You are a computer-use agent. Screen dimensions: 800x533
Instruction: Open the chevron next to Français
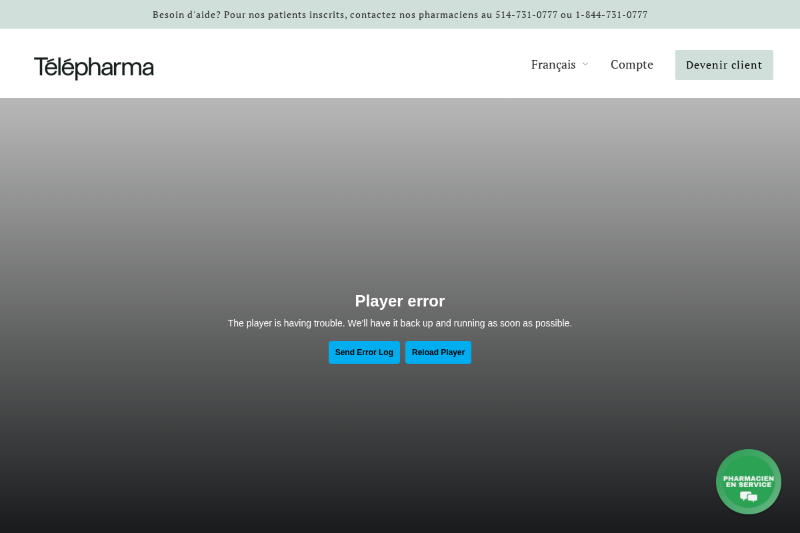tap(585, 64)
